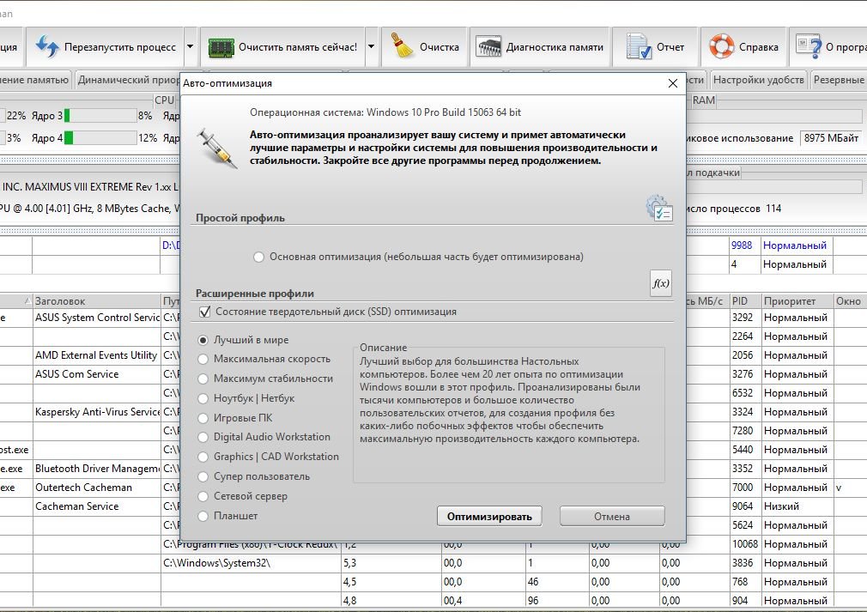Select the 'Cacheman Service' process row

tap(97, 506)
